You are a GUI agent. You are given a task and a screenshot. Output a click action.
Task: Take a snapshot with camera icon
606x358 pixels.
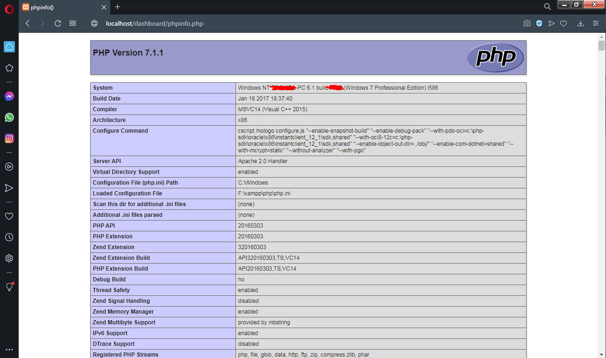[x=527, y=23]
